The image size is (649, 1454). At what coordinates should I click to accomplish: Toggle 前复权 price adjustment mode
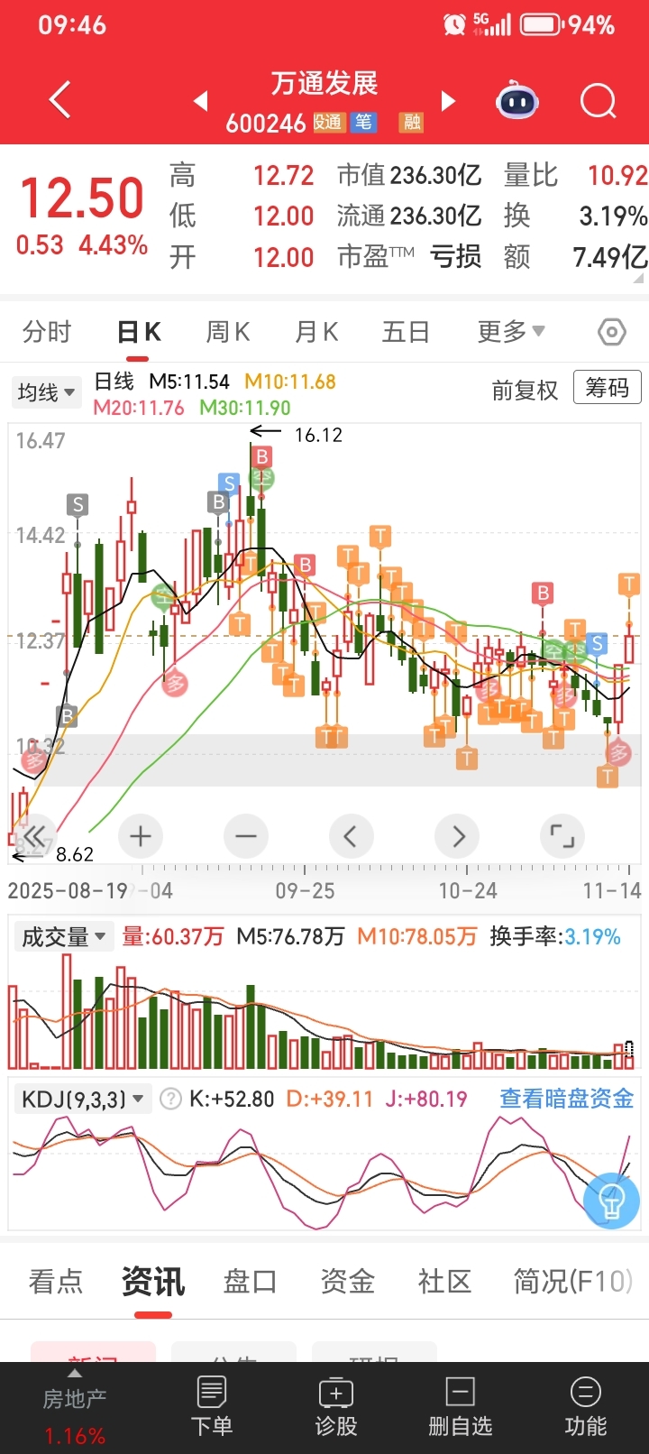(x=525, y=391)
